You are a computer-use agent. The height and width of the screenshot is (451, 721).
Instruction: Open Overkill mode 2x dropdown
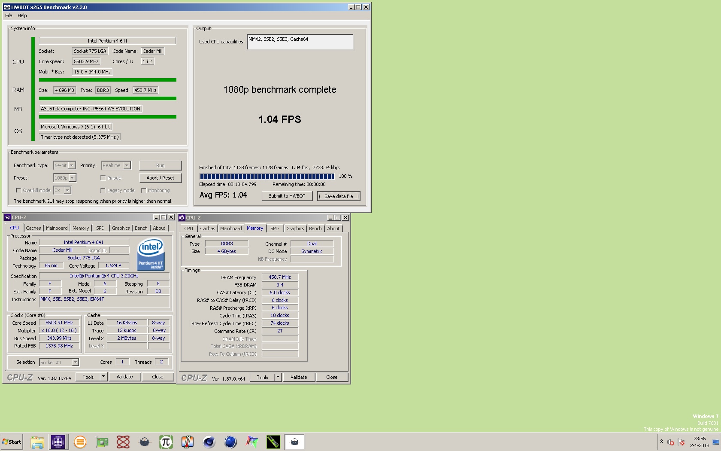click(x=62, y=190)
